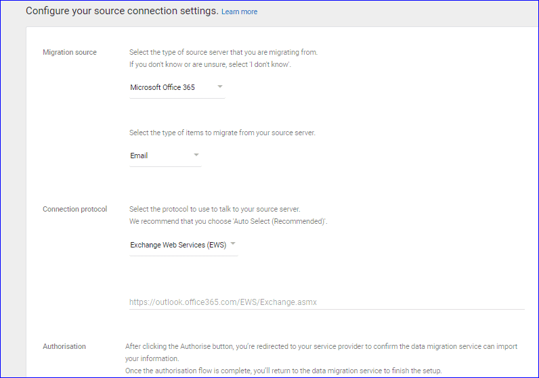Click the 'If you don't know or are unsure' hint
The width and height of the screenshot is (539, 378).
pyautogui.click(x=210, y=64)
